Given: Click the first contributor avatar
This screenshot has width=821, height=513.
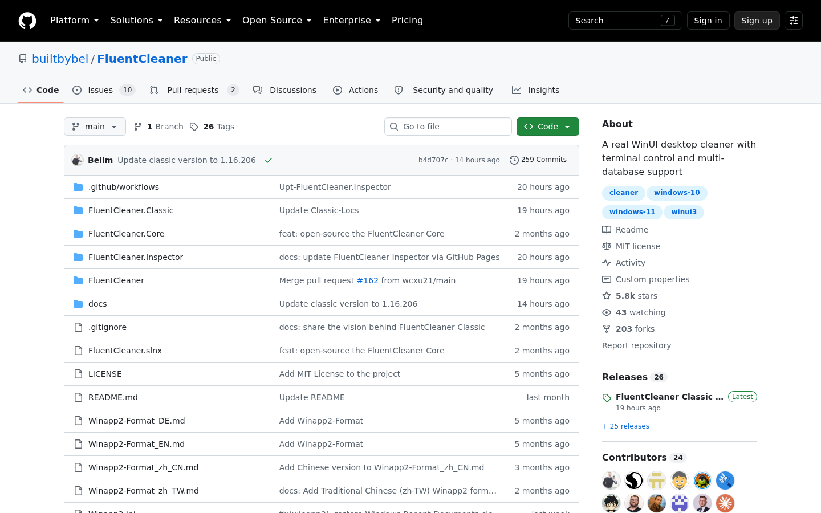Looking at the screenshot, I should 611,481.
